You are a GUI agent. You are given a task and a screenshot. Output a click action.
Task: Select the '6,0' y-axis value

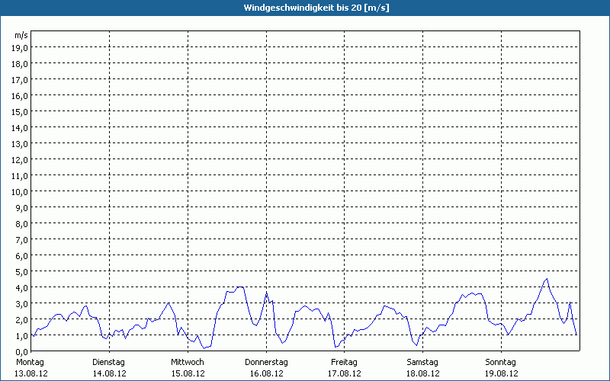coord(22,256)
